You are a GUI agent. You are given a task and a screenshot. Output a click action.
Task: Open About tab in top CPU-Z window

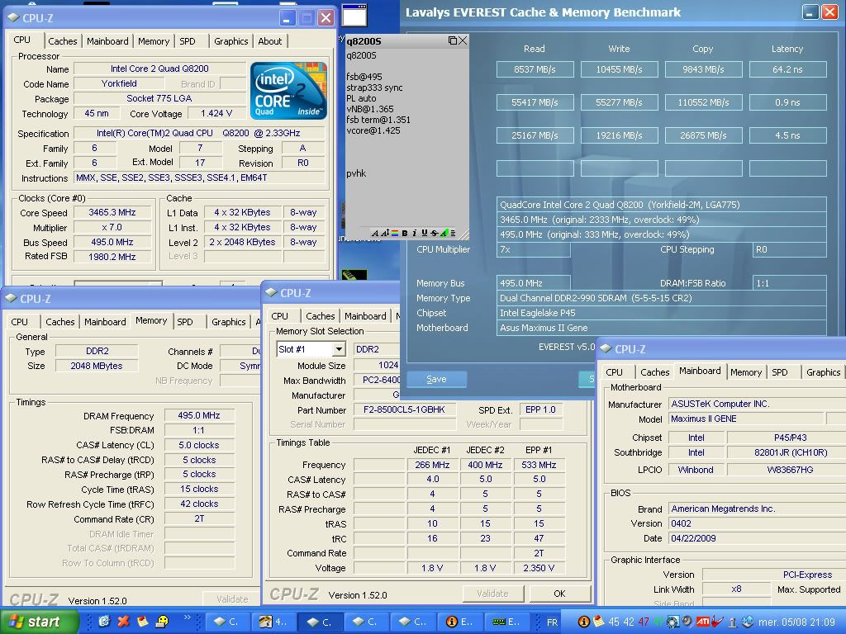270,41
